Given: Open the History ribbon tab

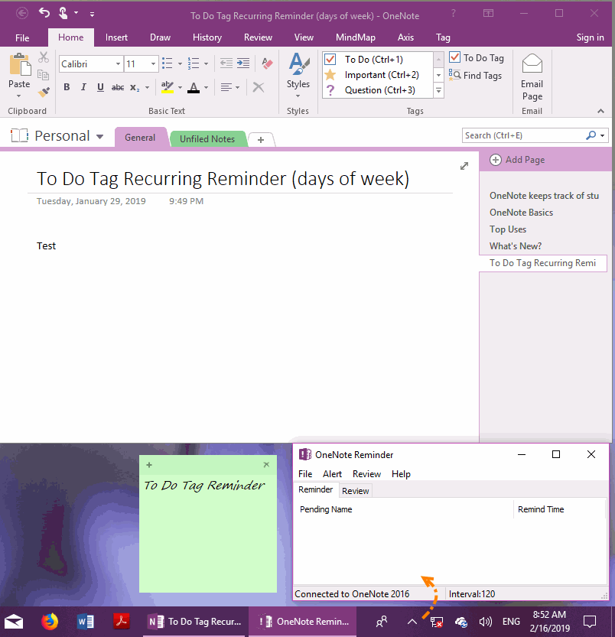Looking at the screenshot, I should point(207,37).
